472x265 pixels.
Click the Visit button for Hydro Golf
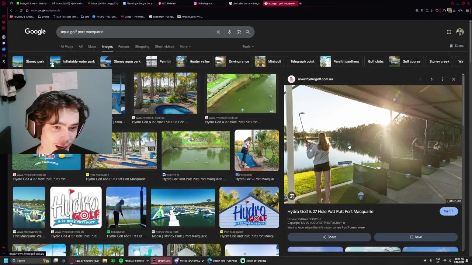pos(449,211)
